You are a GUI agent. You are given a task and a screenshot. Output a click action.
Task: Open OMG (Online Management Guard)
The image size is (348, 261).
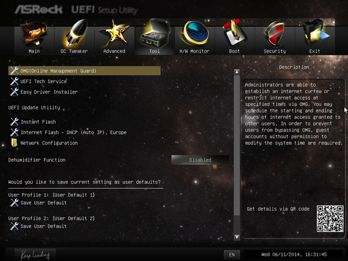[84, 71]
